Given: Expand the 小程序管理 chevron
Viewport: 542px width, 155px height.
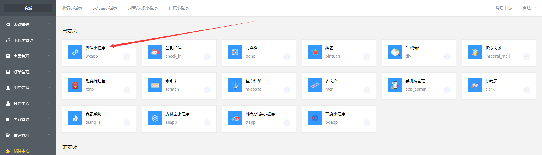Looking at the screenshot, I should 49,40.
